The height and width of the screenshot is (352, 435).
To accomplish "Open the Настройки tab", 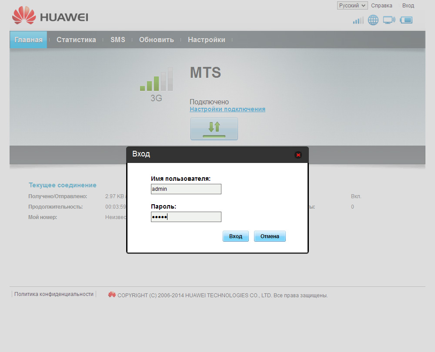I will (x=206, y=40).
